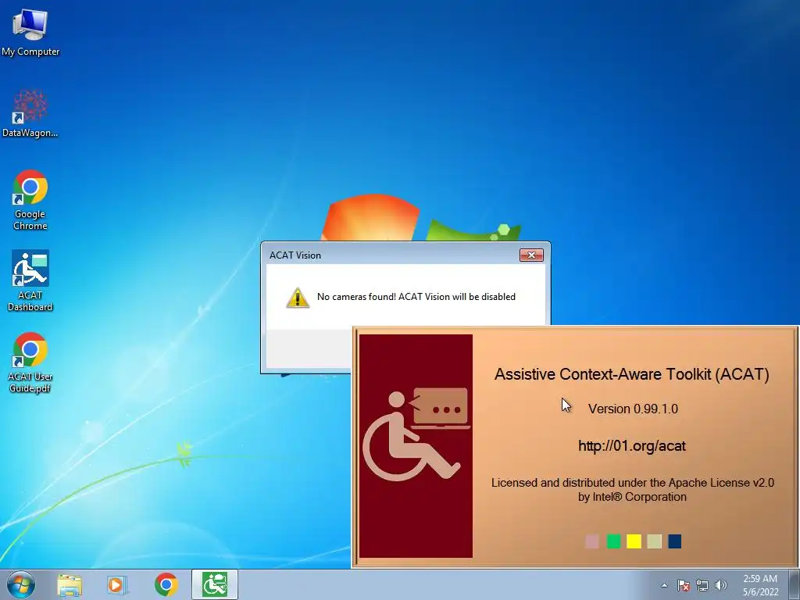Click the pink square on splash screen
The height and width of the screenshot is (600, 800).
pyautogui.click(x=592, y=541)
